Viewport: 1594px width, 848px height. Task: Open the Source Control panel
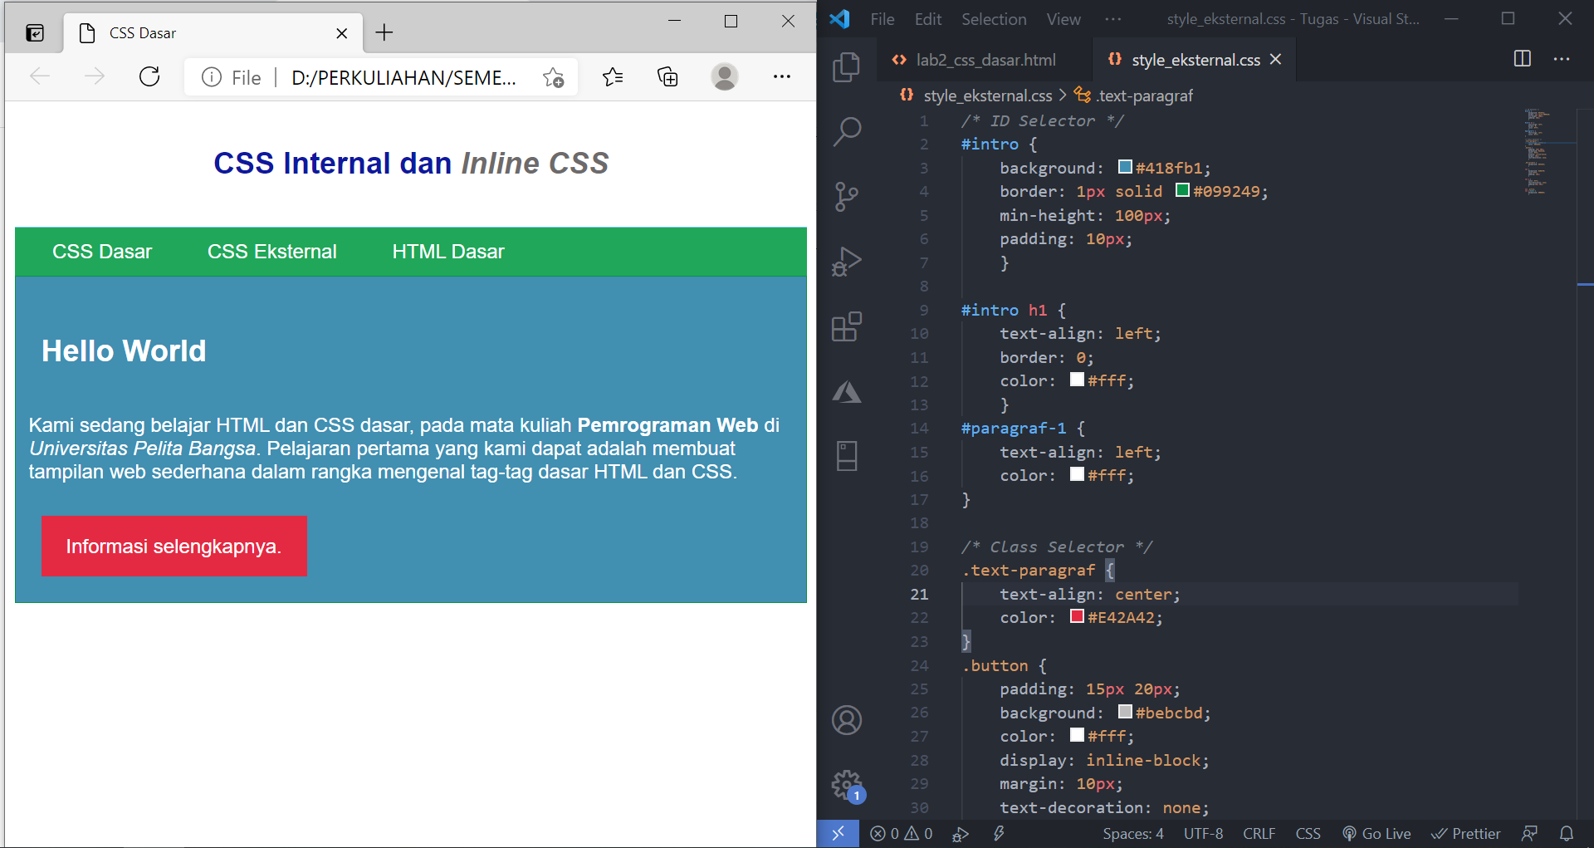click(846, 196)
